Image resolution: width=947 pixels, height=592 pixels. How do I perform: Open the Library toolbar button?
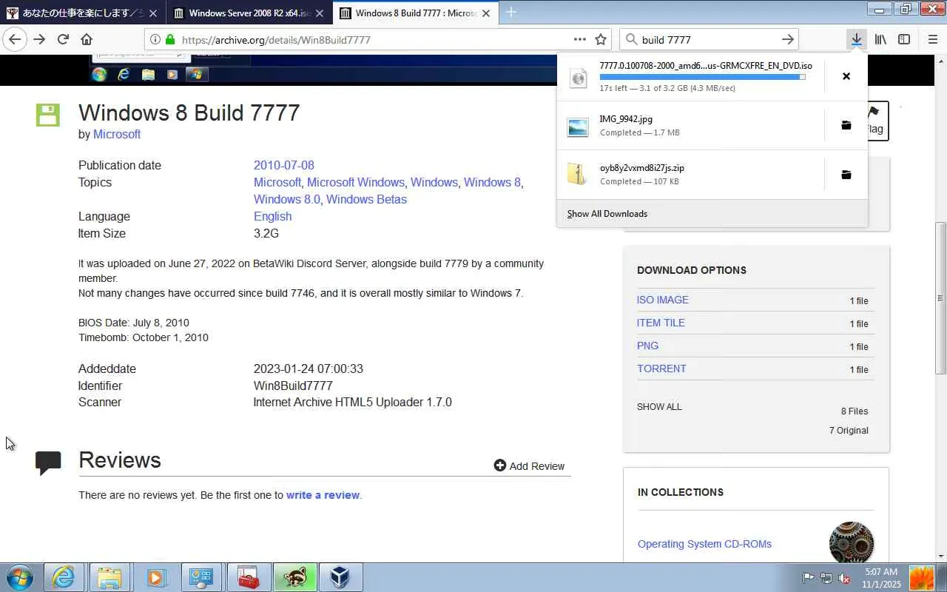tap(880, 39)
